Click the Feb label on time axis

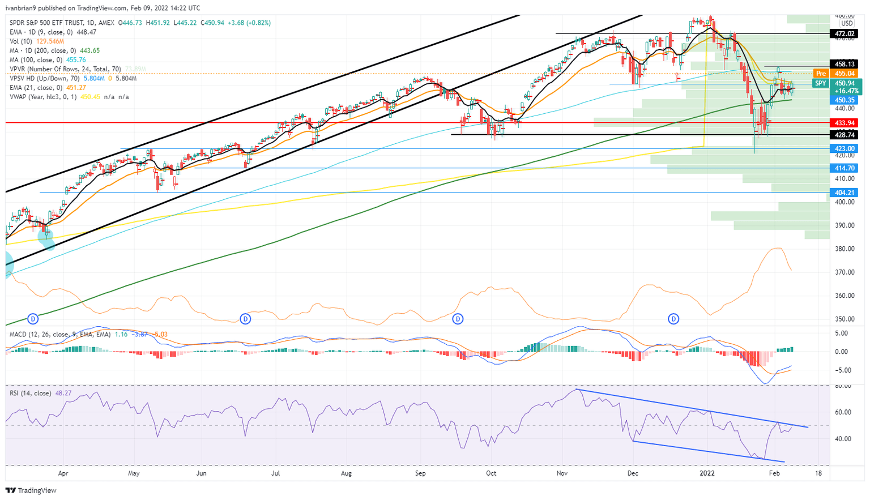775,473
